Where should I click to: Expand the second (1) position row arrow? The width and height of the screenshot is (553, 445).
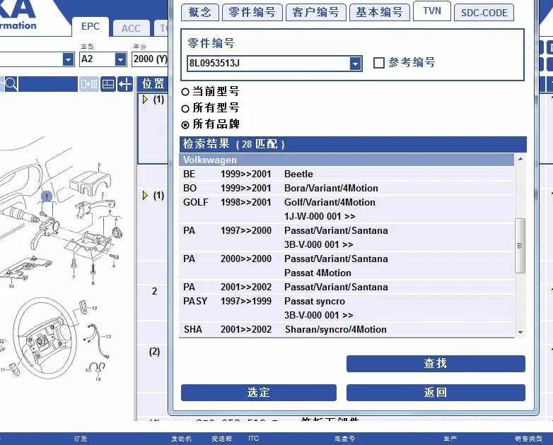coord(145,195)
